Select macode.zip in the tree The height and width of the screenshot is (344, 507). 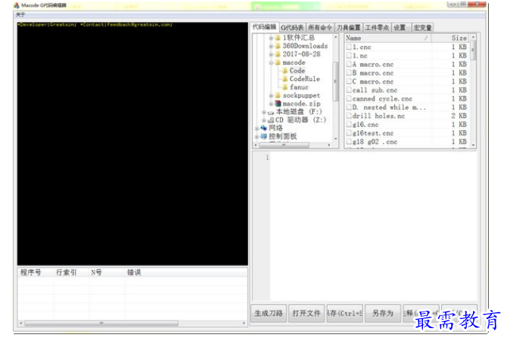pos(301,104)
